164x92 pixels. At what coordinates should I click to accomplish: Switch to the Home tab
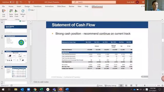11,6
